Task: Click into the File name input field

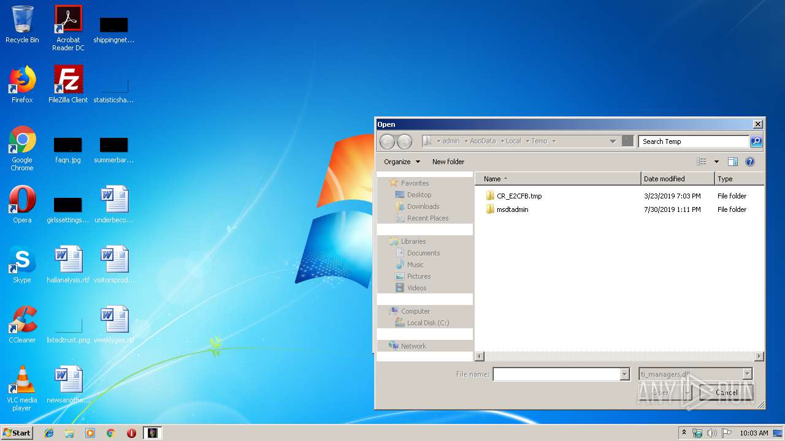Action: point(557,374)
